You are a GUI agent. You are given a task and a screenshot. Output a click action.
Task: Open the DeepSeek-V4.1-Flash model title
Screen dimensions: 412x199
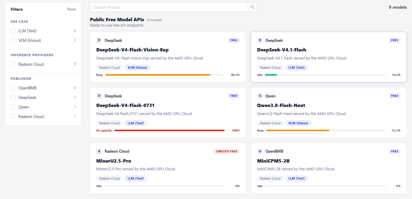[282, 50]
